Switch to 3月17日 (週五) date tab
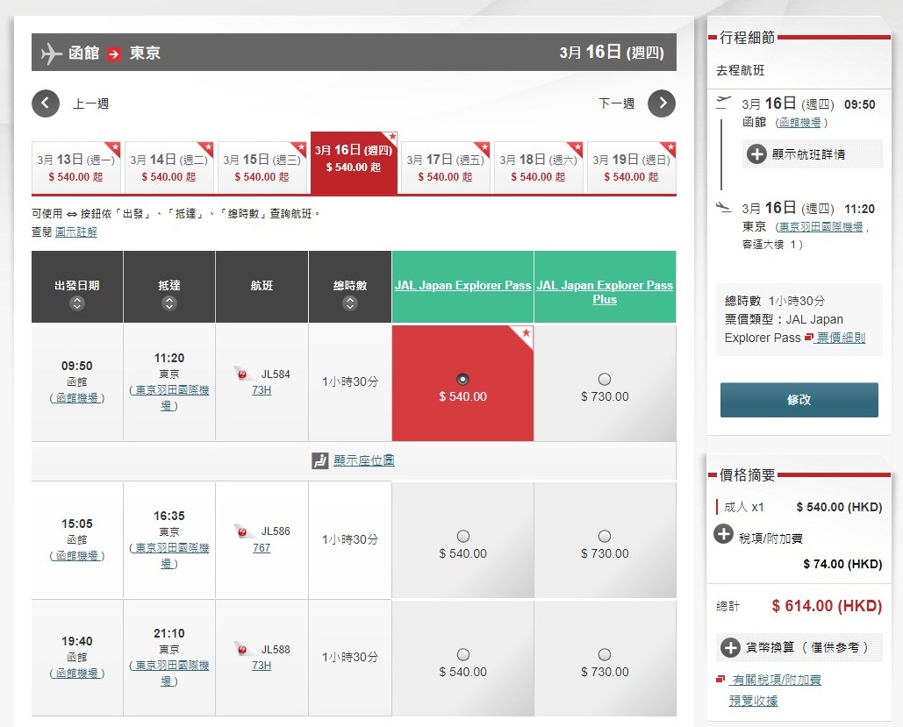903x727 pixels. click(x=445, y=167)
